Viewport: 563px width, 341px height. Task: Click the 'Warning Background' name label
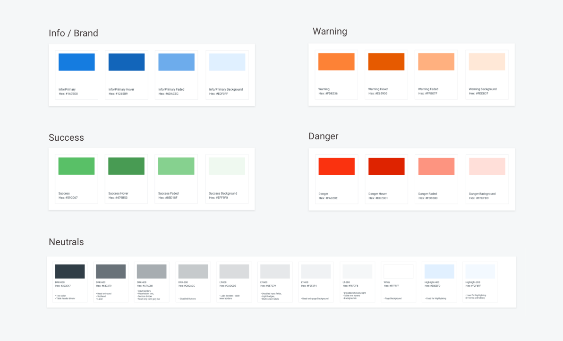tap(483, 89)
